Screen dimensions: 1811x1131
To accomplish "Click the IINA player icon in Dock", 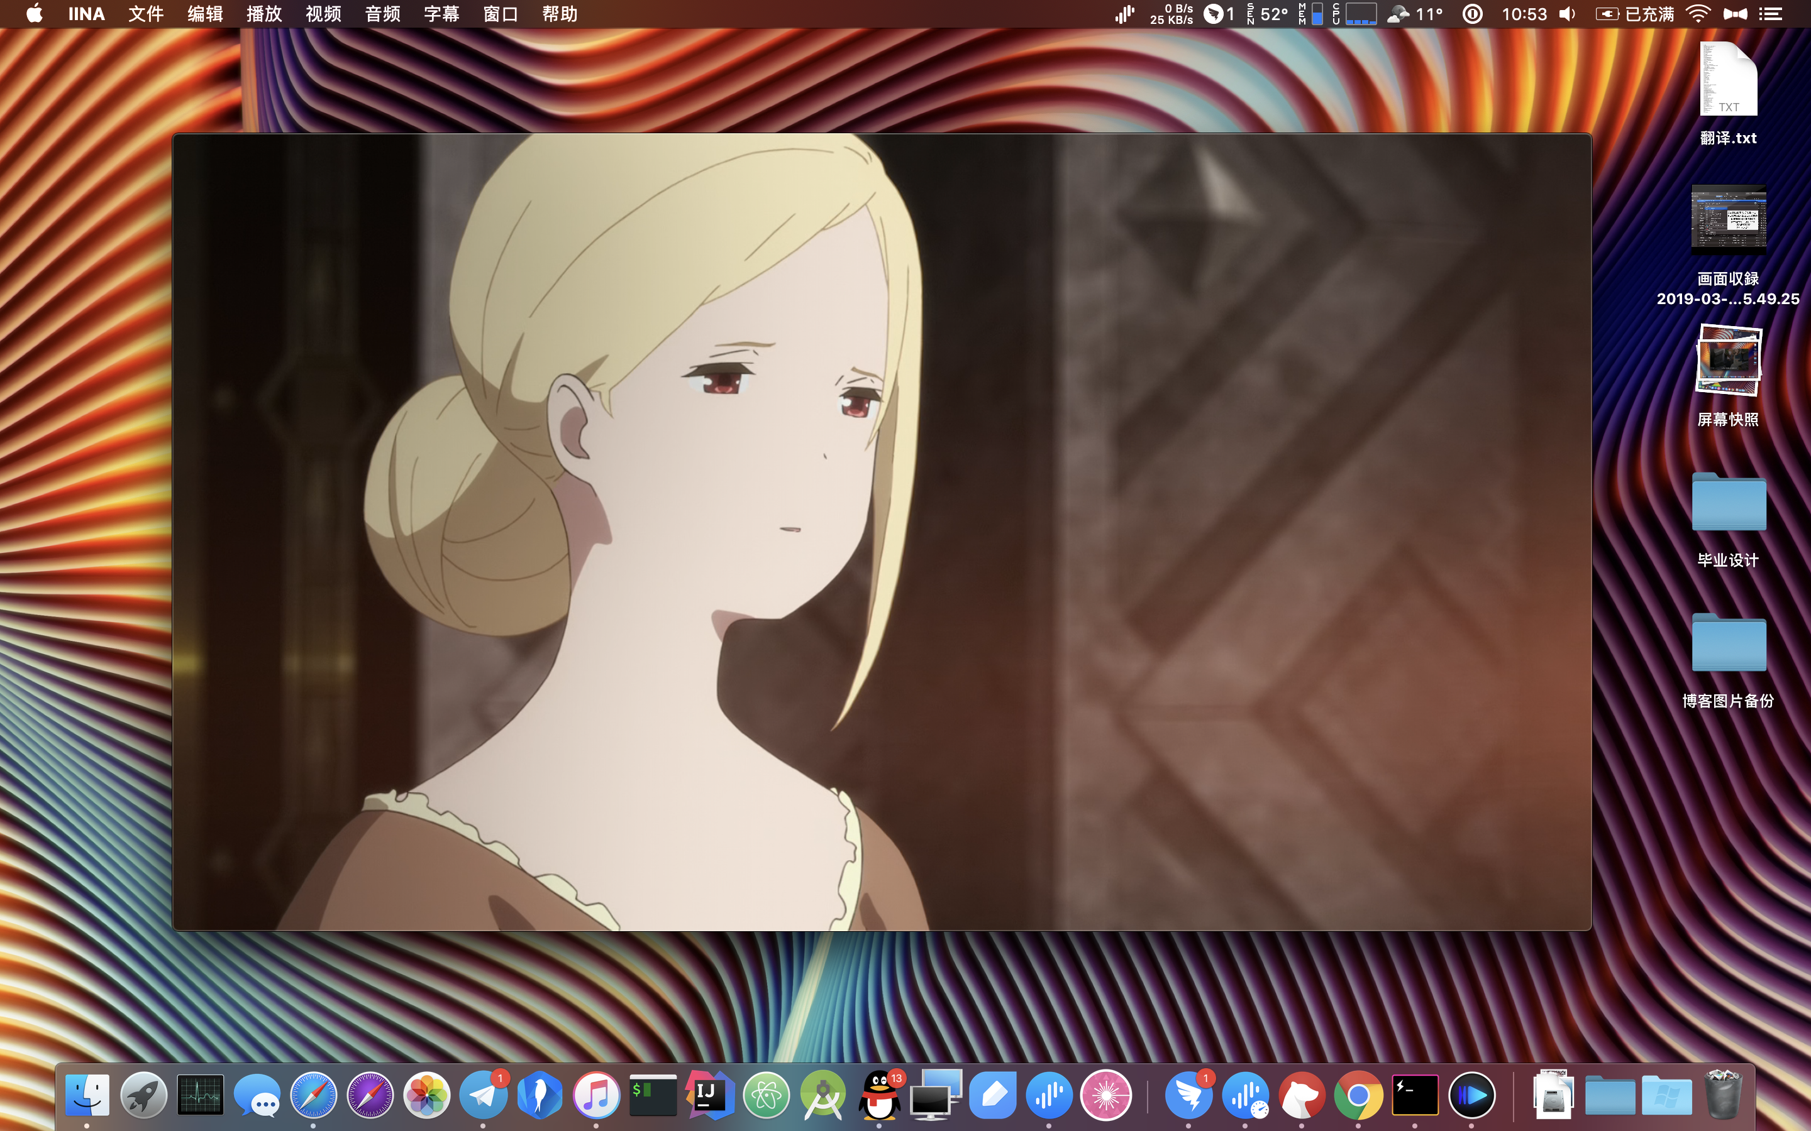I will 1471,1096.
